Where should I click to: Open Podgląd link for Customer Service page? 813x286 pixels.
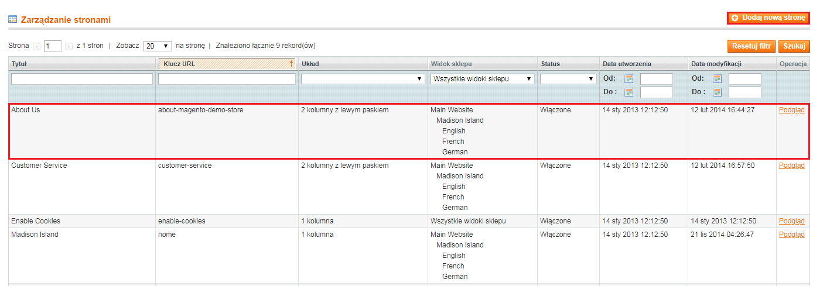(791, 166)
